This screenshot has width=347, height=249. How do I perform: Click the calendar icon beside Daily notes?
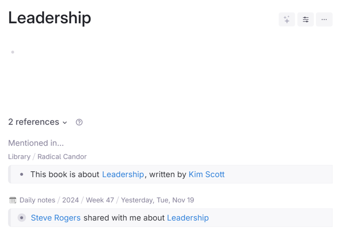13,200
